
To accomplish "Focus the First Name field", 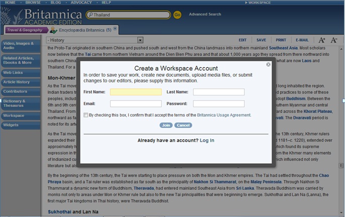I will click(x=136, y=92).
